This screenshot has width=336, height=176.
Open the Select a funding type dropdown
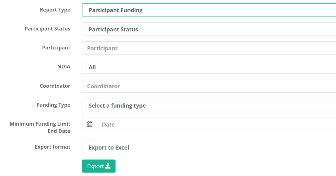pyautogui.click(x=209, y=105)
